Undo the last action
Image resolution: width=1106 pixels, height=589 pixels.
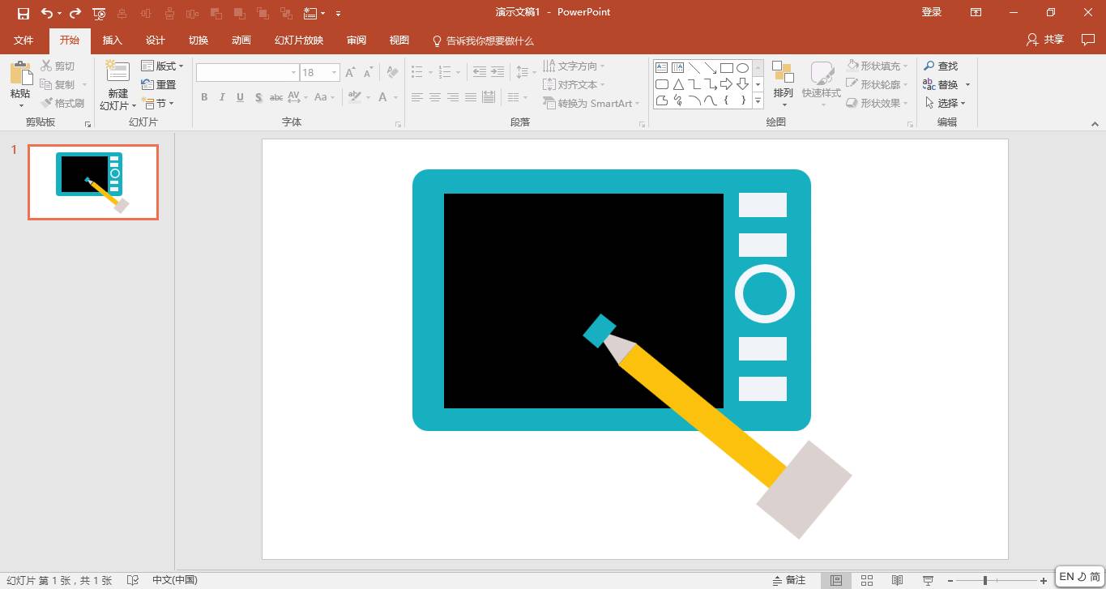(46, 13)
